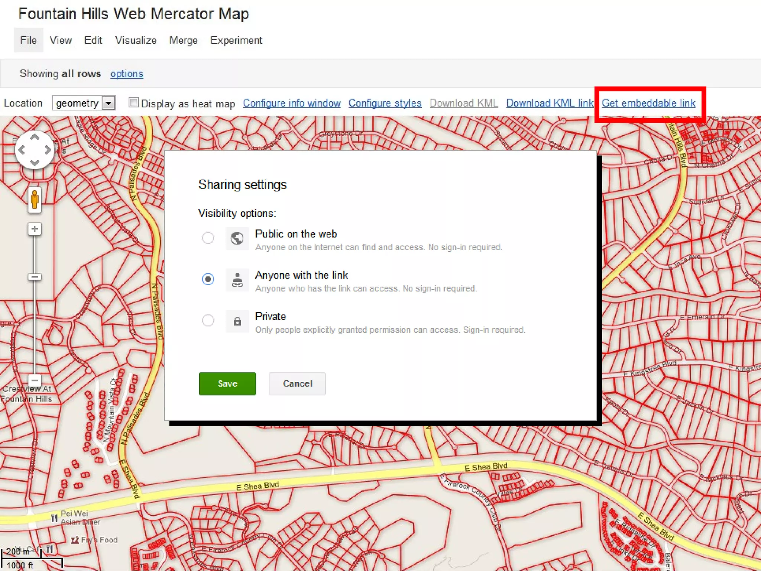Open the Visualize menu
Screen dimensions: 761x571
[x=136, y=40]
